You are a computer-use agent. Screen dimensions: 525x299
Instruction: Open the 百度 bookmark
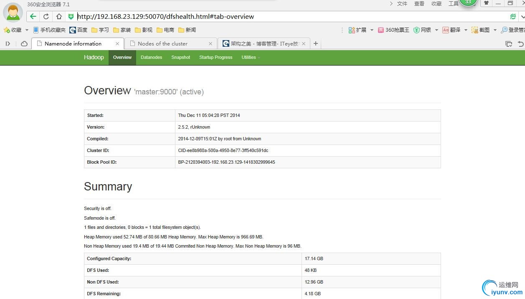[x=79, y=30]
